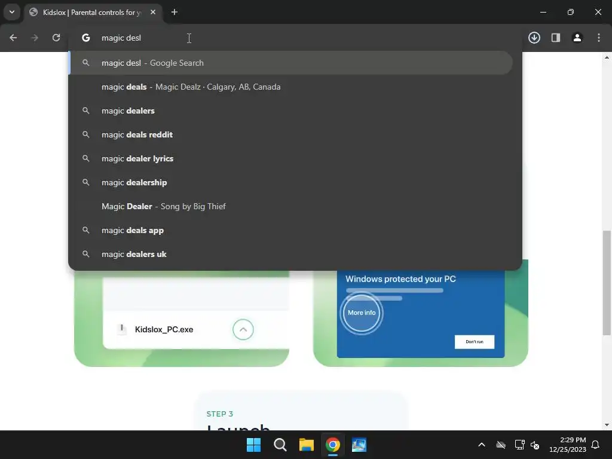612x459 pixels.
Task: Open the profile account icon
Action: pos(577,38)
